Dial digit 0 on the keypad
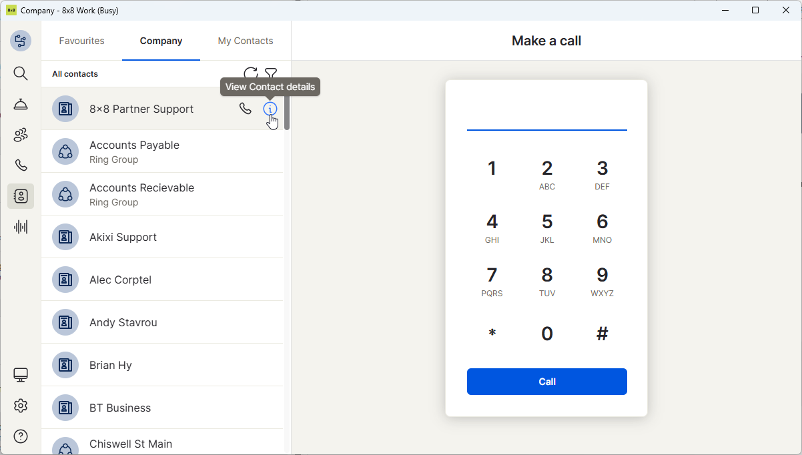802x455 pixels. coord(547,334)
